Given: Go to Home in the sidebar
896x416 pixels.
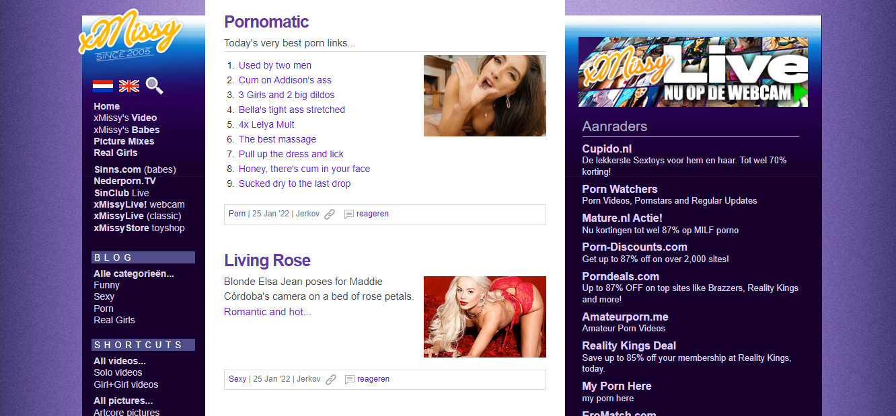Looking at the screenshot, I should tap(106, 106).
